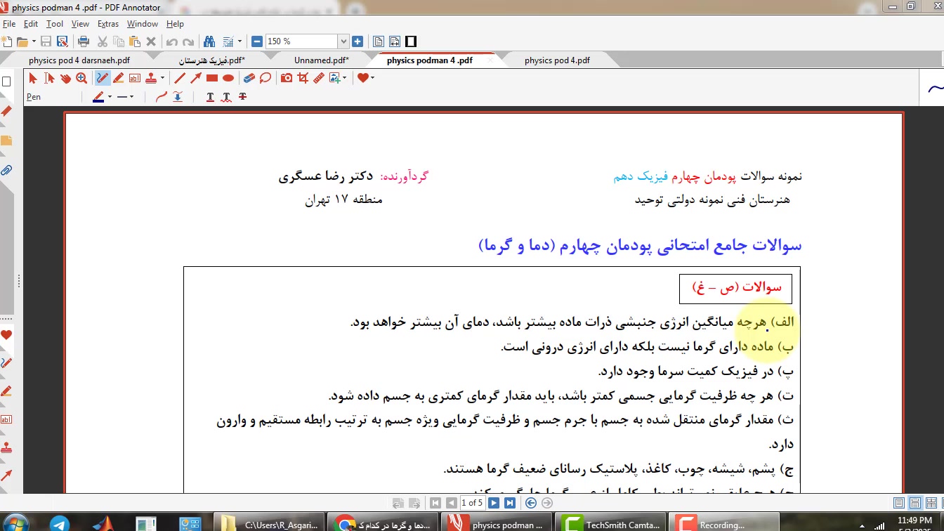Select the Arrow drawing tool

pos(196,78)
